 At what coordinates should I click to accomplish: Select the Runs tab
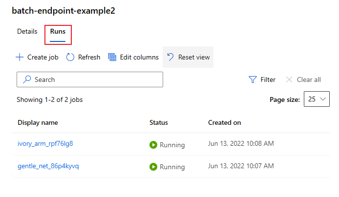pos(58,32)
